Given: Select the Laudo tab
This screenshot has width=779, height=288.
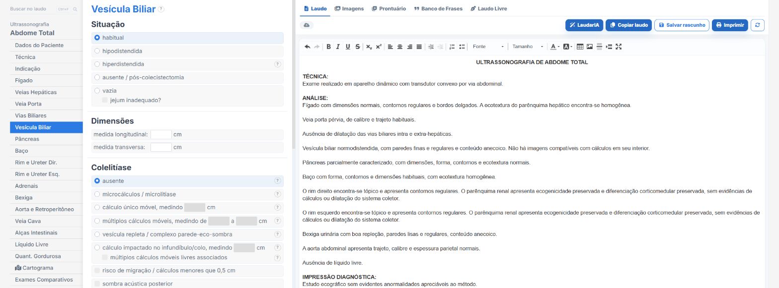Looking at the screenshot, I should tap(315, 8).
